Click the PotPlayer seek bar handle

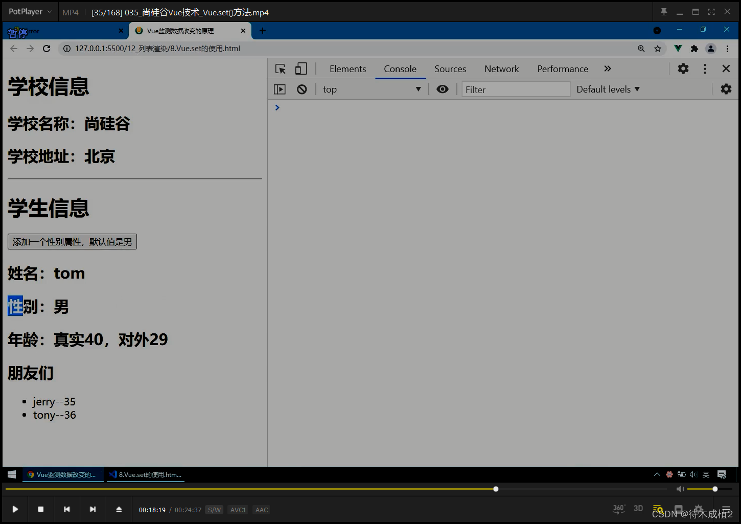496,489
